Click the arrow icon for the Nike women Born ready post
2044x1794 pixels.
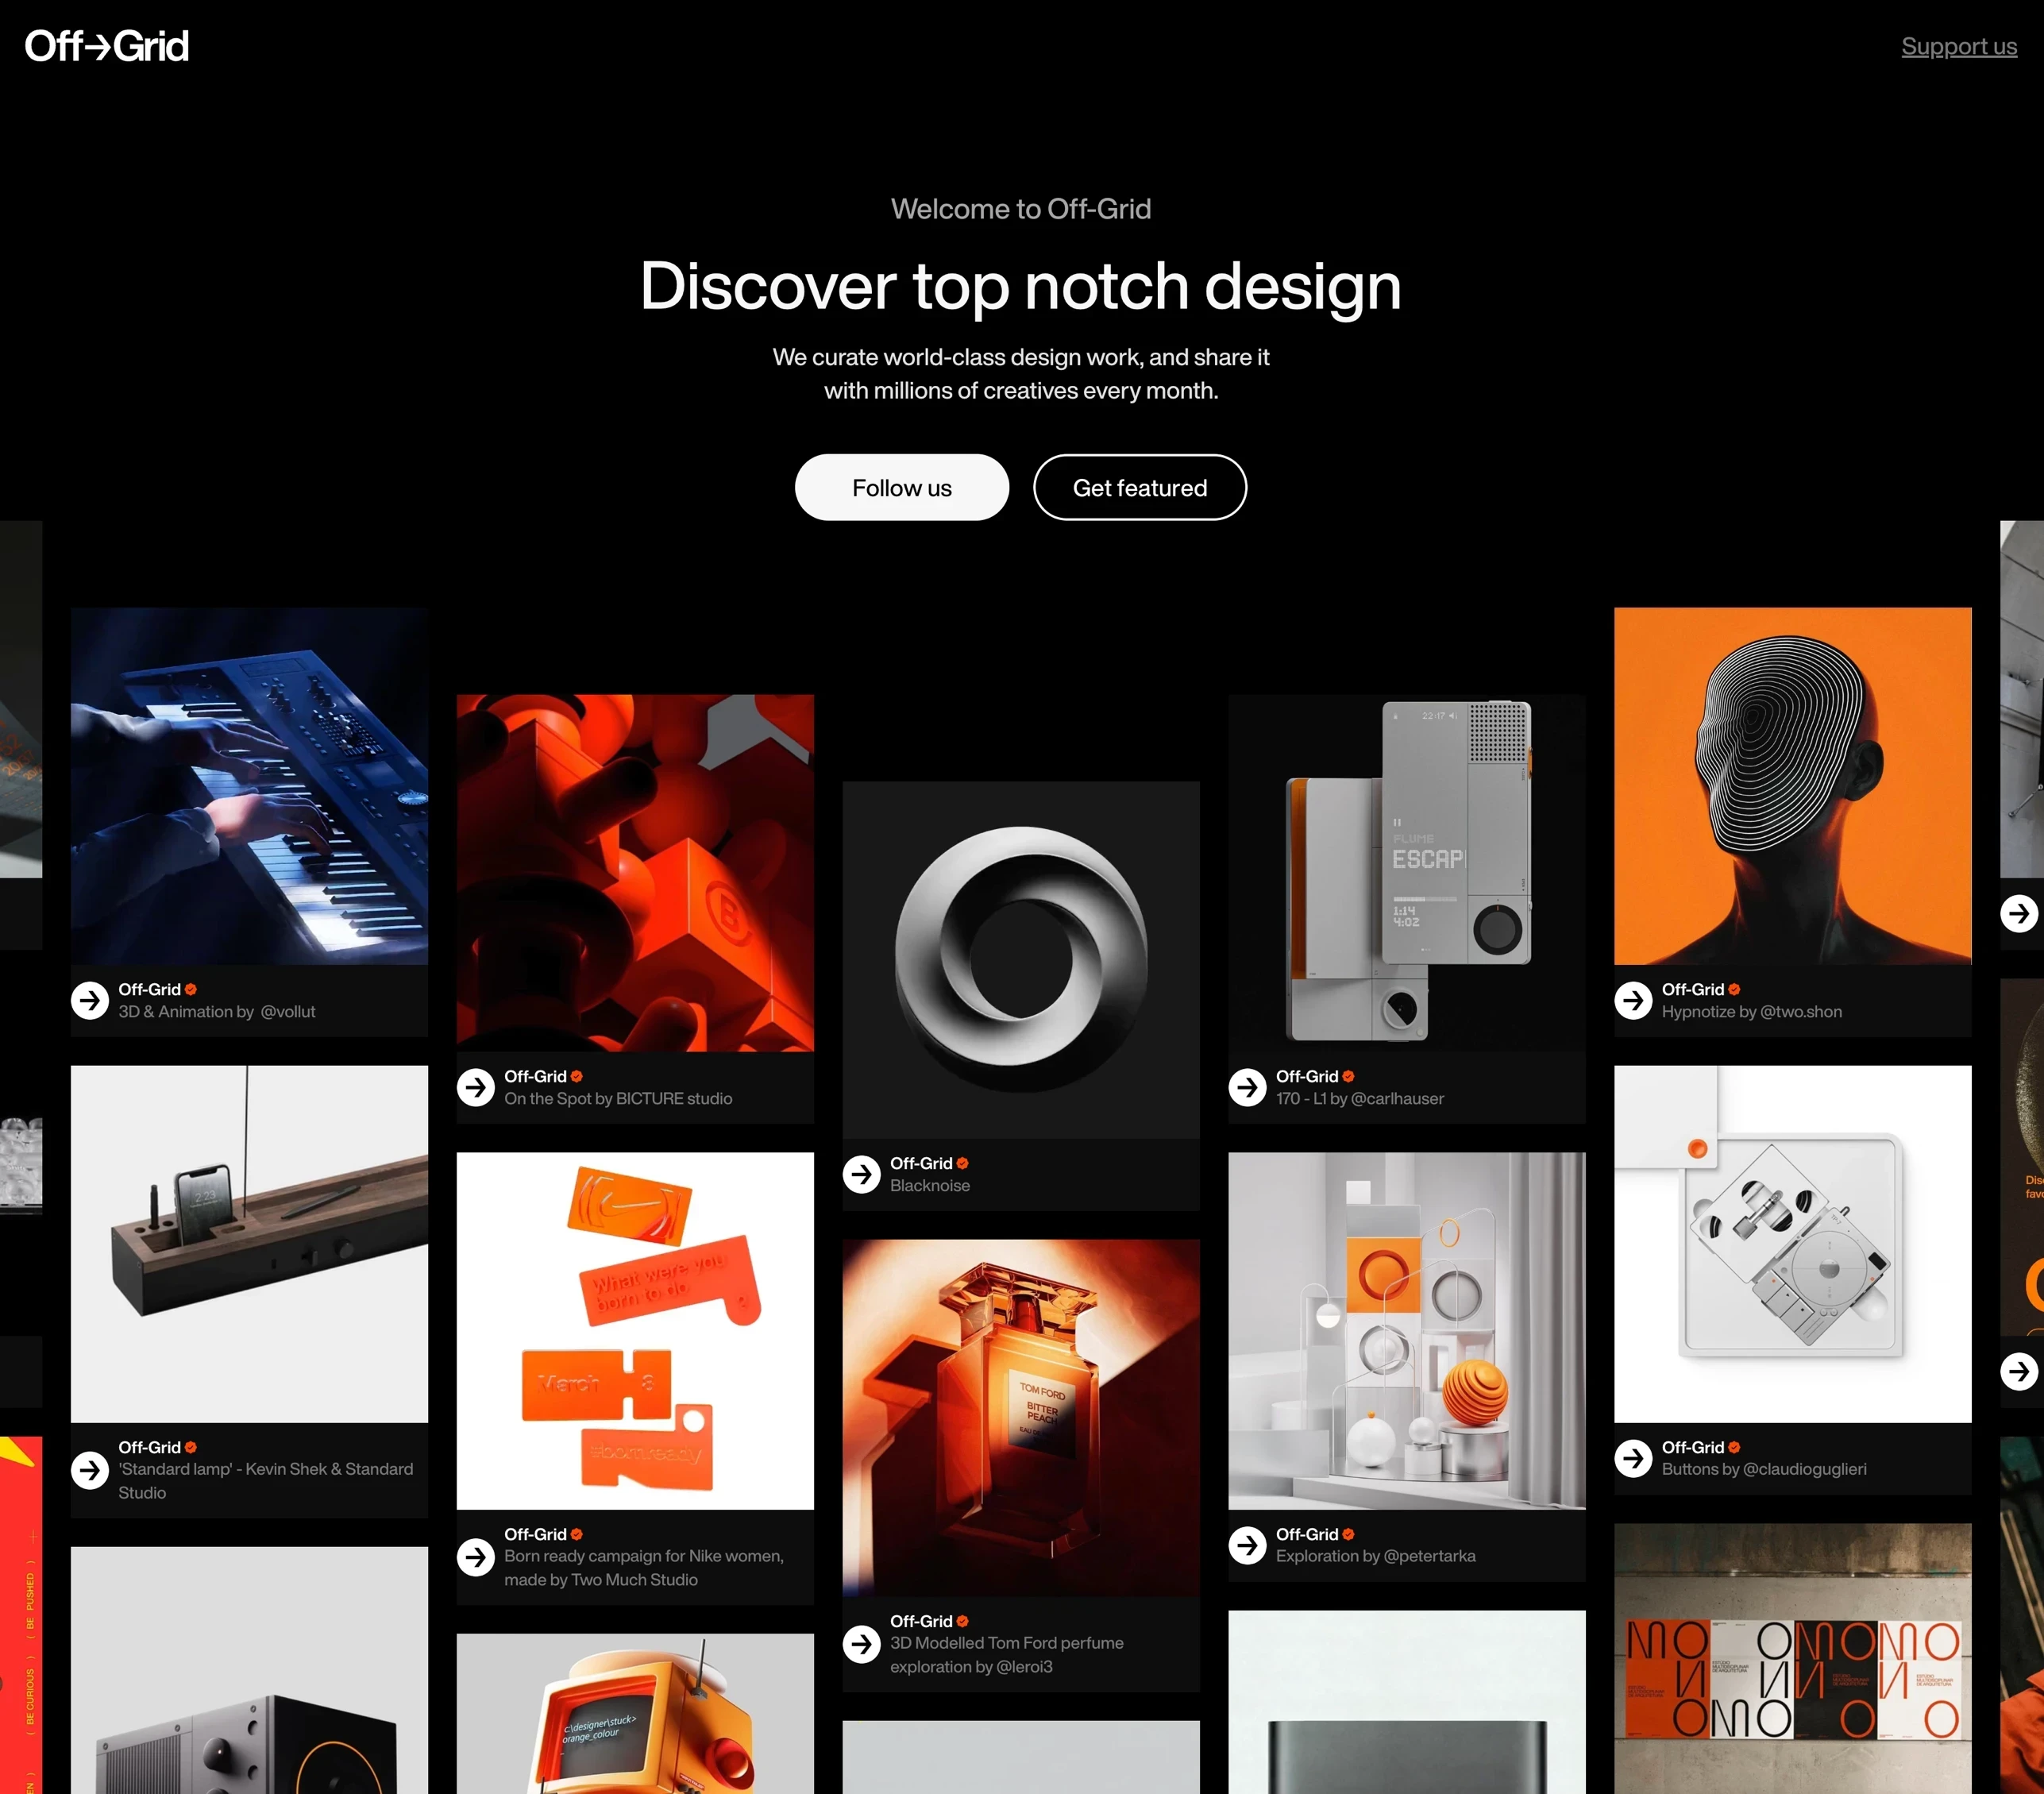[x=476, y=1557]
